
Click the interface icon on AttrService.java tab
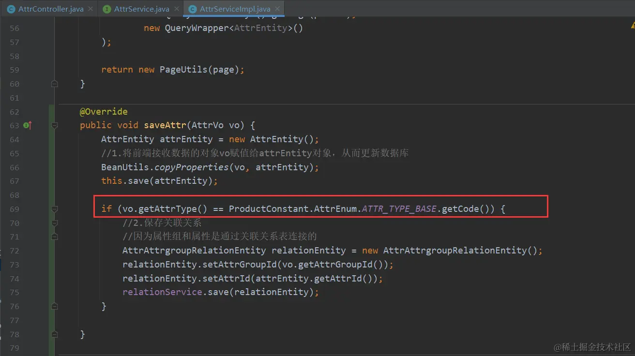[107, 9]
